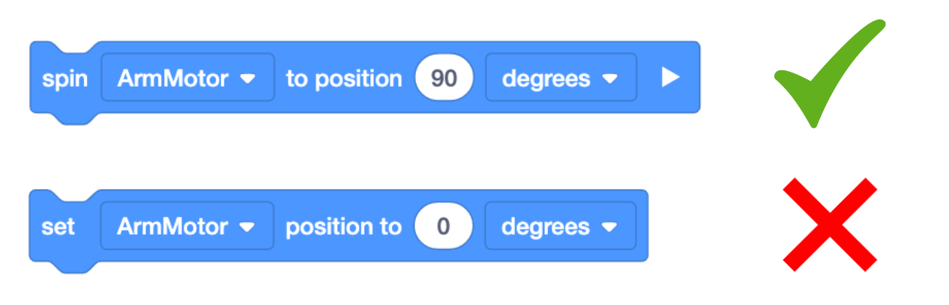
Task: Expand the degrees unit menu in spin block
Action: [560, 78]
